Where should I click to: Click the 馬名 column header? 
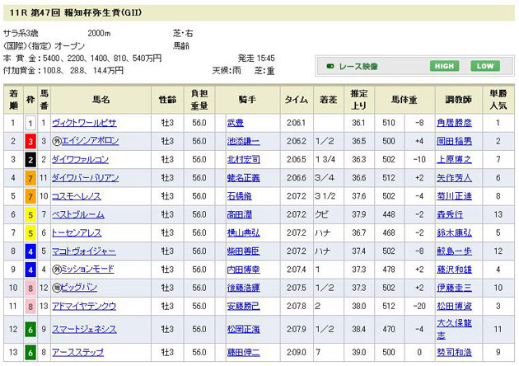click(x=101, y=100)
